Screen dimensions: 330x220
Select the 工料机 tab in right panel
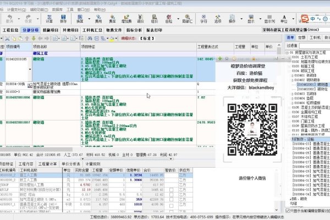pos(315,37)
